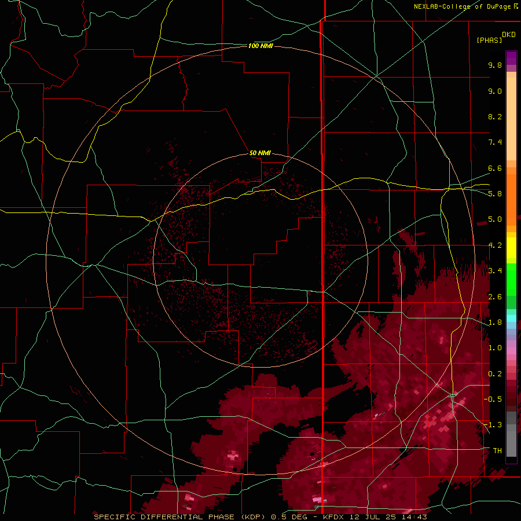Pick the cyan color bar segment
Image resolution: width=521 pixels, height=521 pixels.
(x=511, y=318)
